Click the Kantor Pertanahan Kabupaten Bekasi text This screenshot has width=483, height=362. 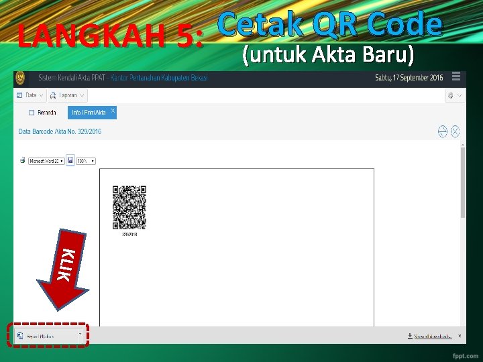click(159, 78)
